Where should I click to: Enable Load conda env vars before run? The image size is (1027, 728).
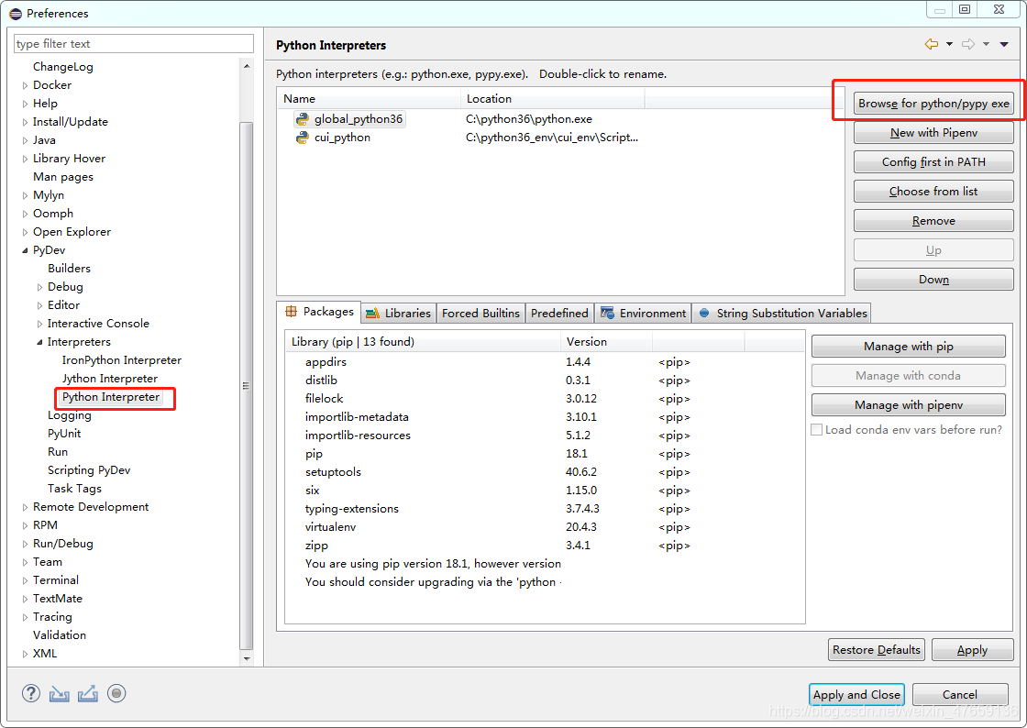tap(816, 429)
